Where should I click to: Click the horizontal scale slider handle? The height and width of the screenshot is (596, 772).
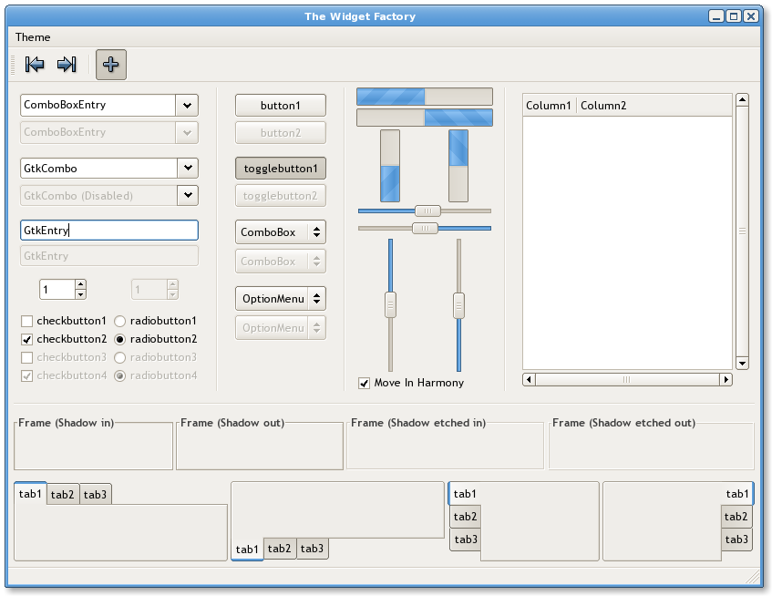pyautogui.click(x=426, y=211)
